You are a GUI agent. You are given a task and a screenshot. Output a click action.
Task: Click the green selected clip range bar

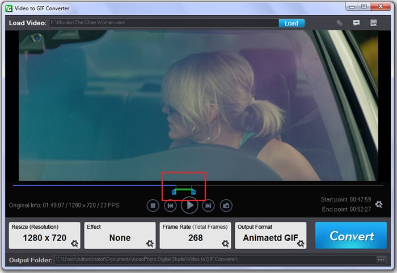pyautogui.click(x=184, y=189)
